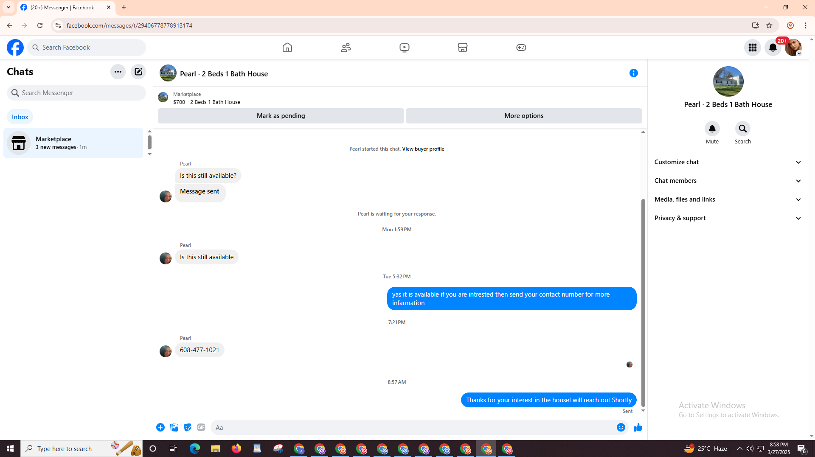
Task: Open the Facebook menu grid icon
Action: click(x=753, y=48)
